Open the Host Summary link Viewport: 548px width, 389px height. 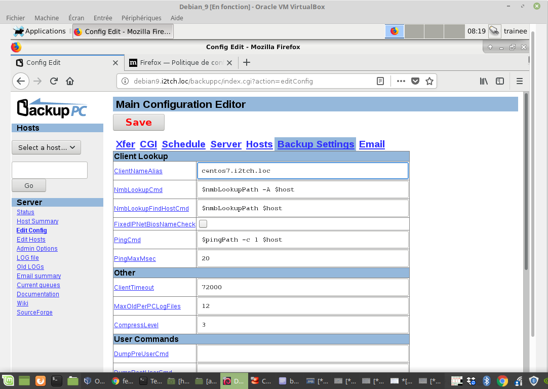click(37, 221)
